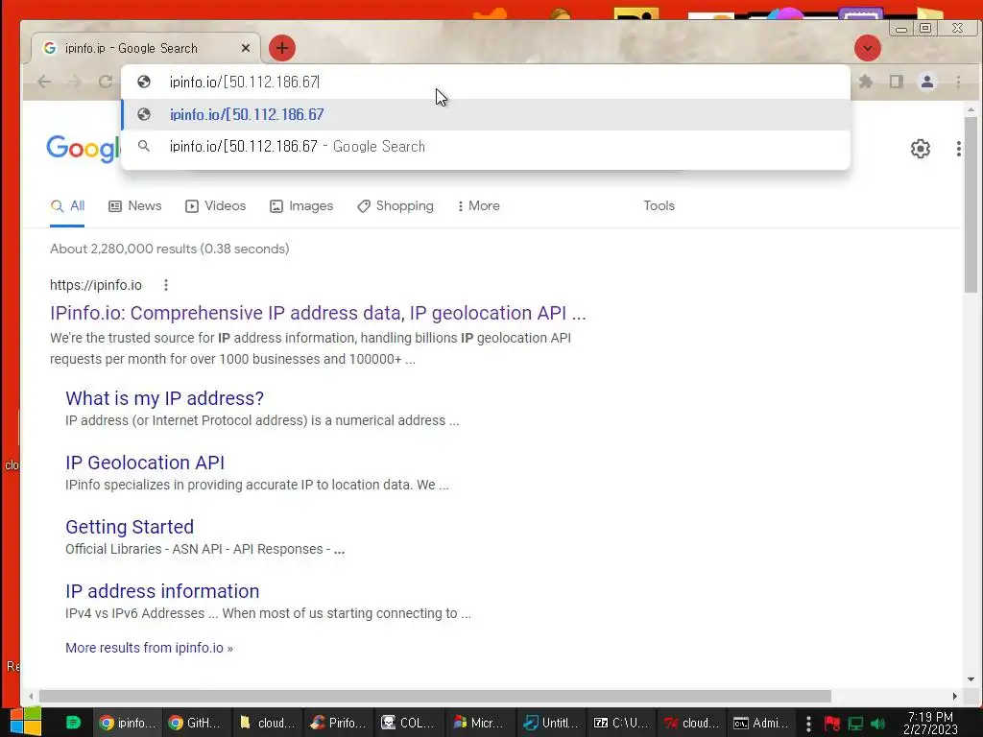Click the Google logo
Image resolution: width=983 pixels, height=737 pixels.
point(83,149)
